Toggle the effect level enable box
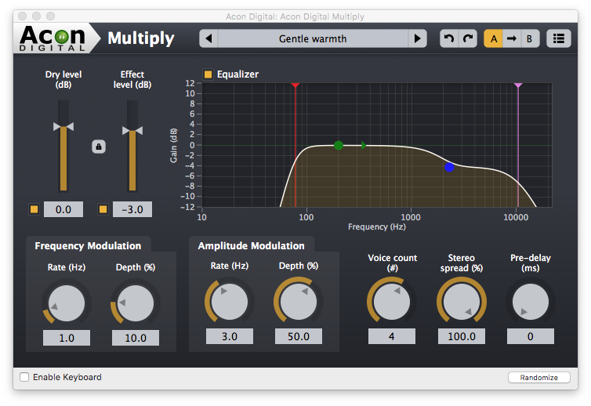 [x=103, y=209]
